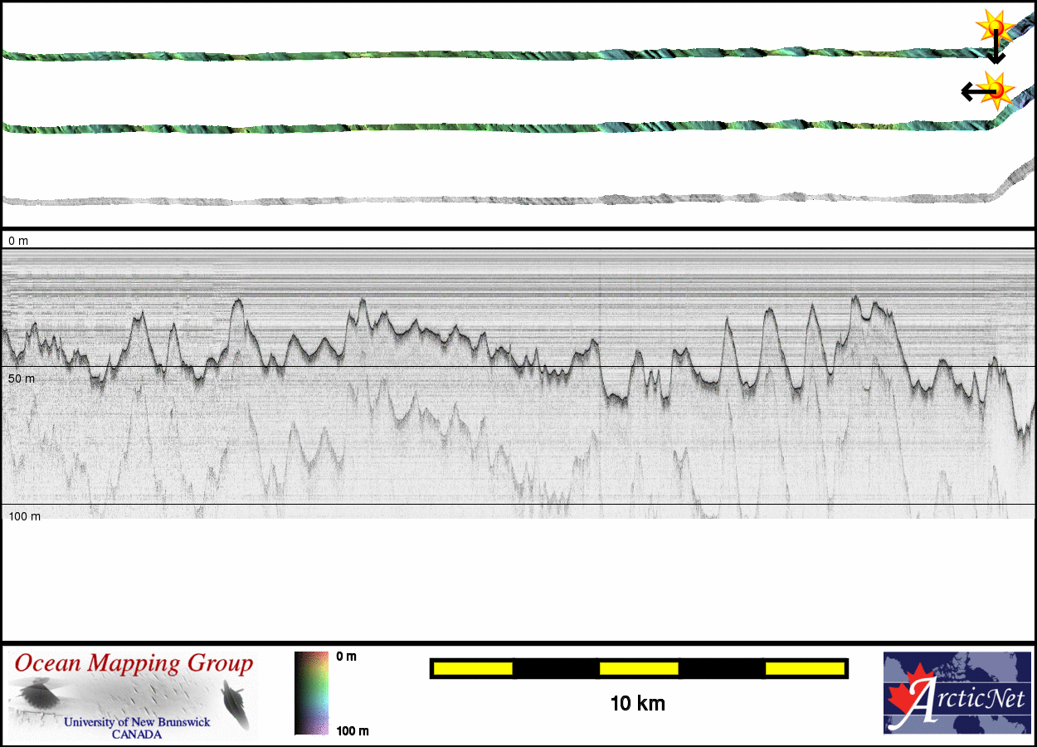
Task: Click the 0 m depth label on profile
Action: pos(18,241)
